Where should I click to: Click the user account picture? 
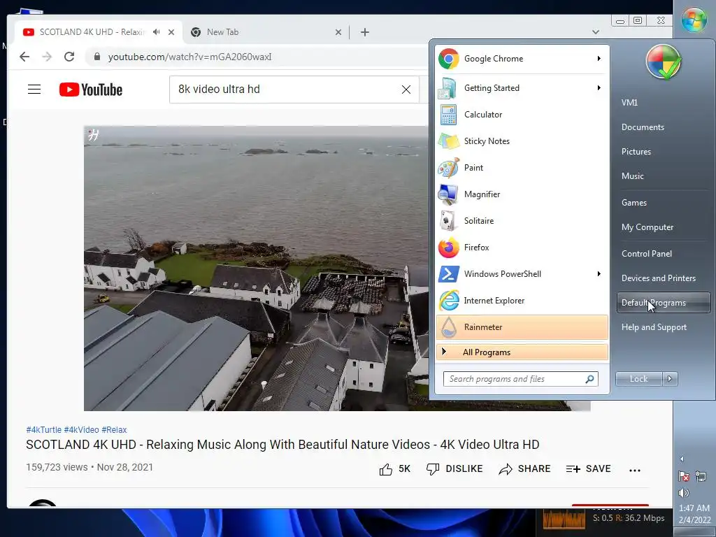pyautogui.click(x=664, y=62)
